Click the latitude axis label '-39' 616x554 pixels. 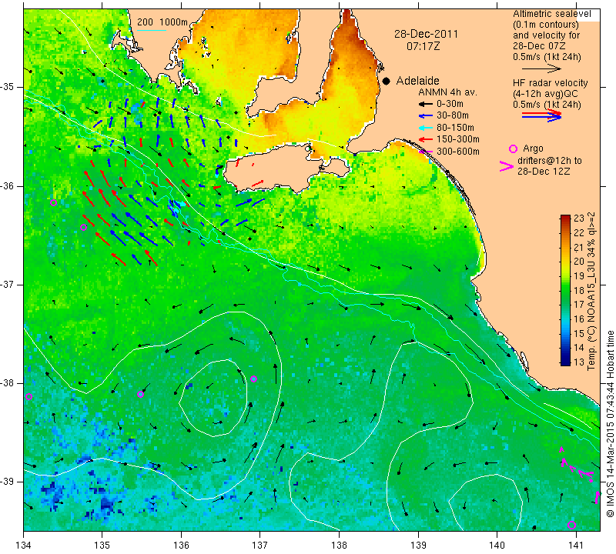8,482
